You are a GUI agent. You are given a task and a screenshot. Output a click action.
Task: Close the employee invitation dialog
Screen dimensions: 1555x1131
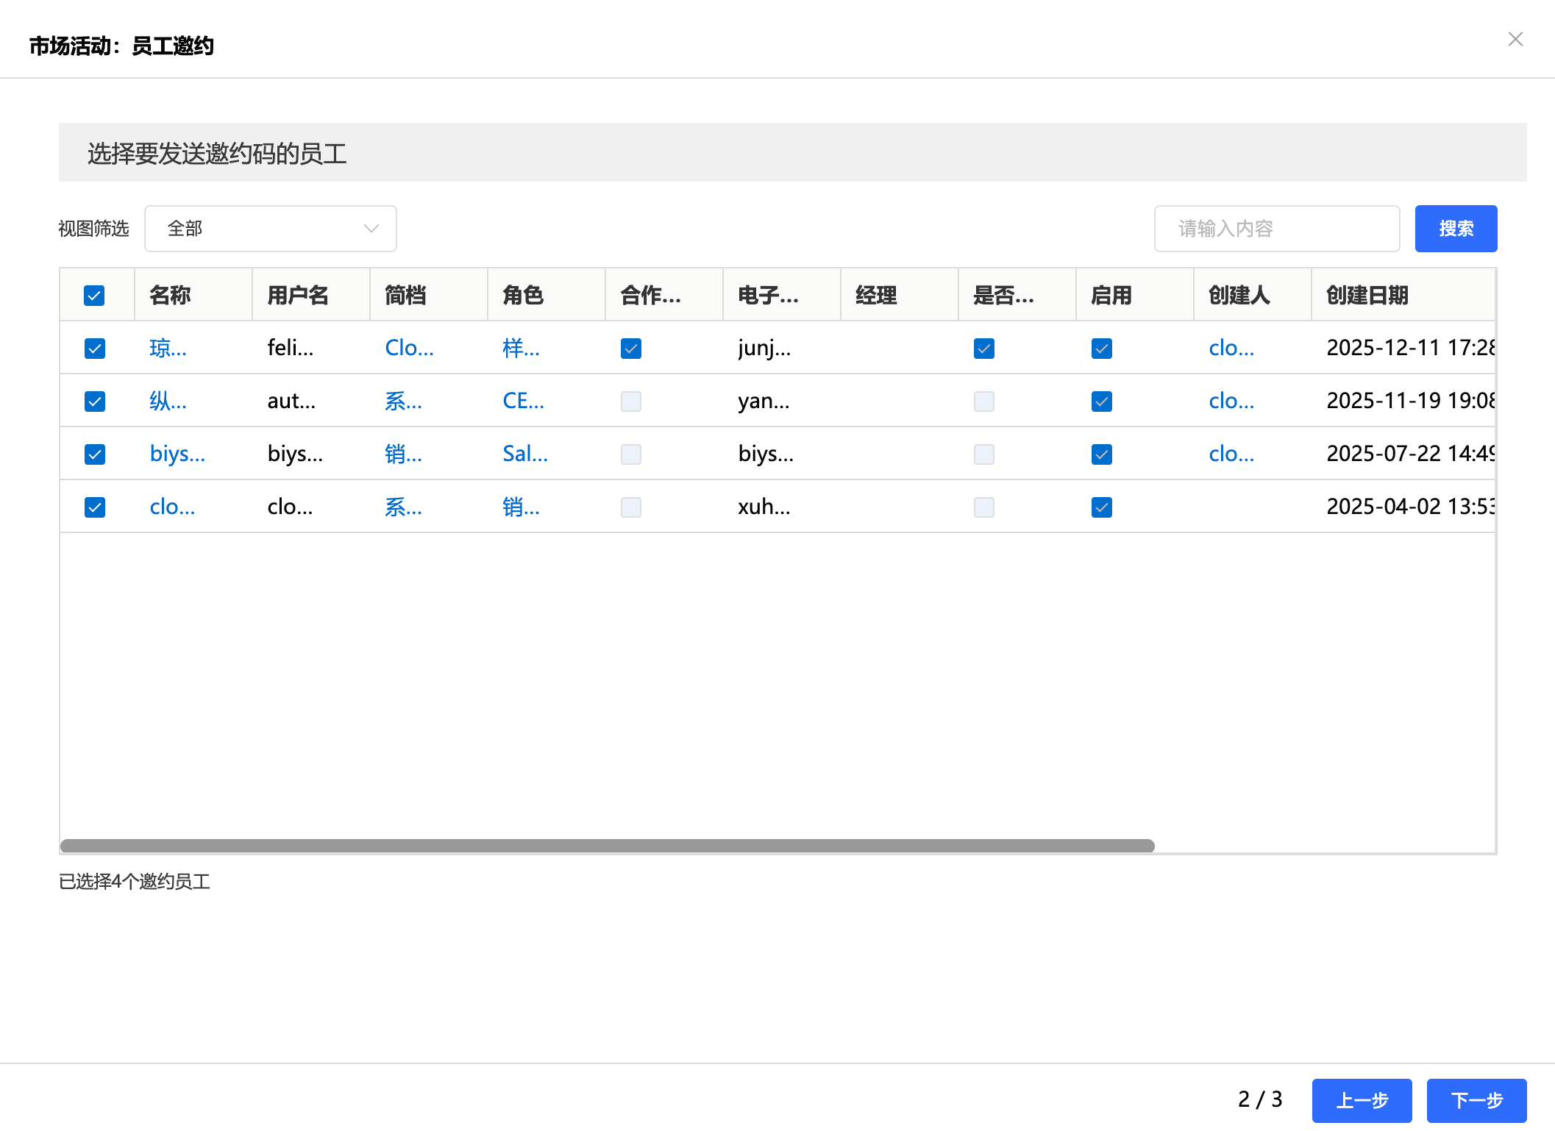click(1515, 39)
